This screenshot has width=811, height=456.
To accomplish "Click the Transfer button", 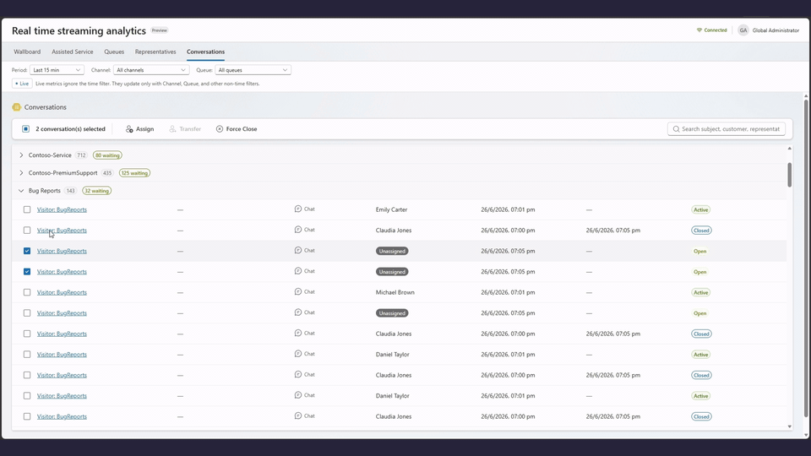I will [x=185, y=128].
